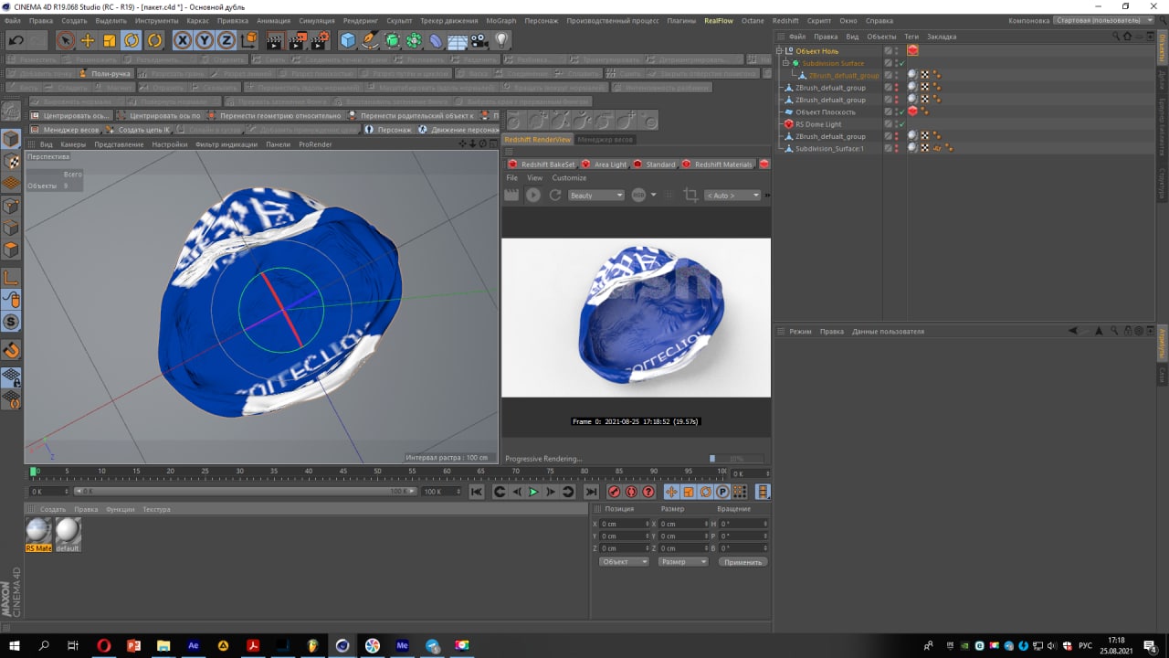Toggle X axis lock

(183, 40)
